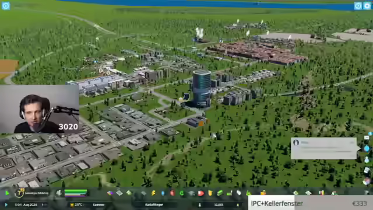Screen dimensions: 373x210
Task: Open the Electricity menu lightning icon
Action: click(153, 193)
